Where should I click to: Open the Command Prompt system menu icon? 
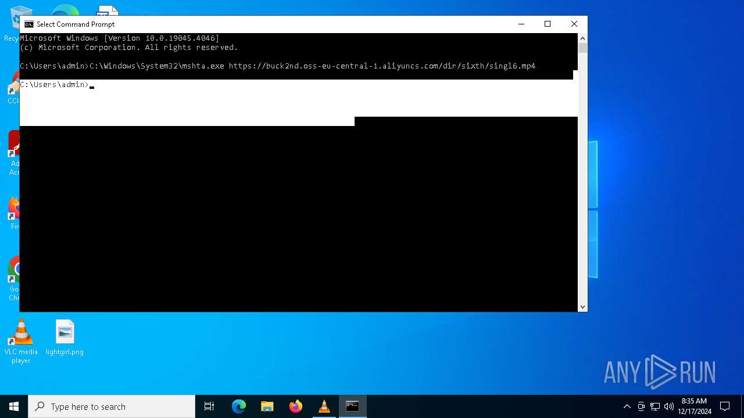pos(29,24)
